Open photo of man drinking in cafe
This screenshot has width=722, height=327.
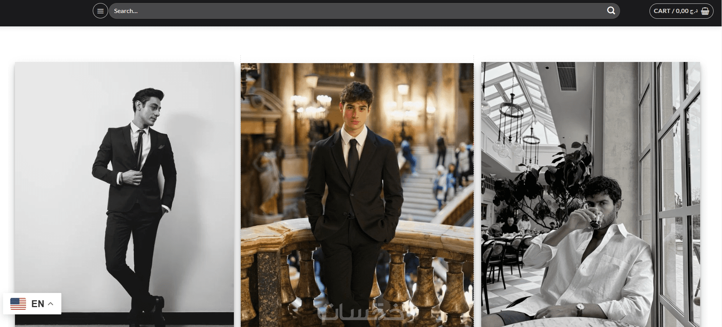[x=590, y=194]
